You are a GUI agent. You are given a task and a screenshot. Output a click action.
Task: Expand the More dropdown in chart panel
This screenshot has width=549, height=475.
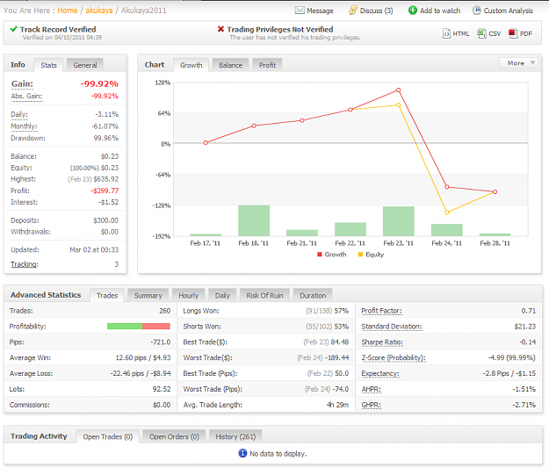tap(518, 63)
